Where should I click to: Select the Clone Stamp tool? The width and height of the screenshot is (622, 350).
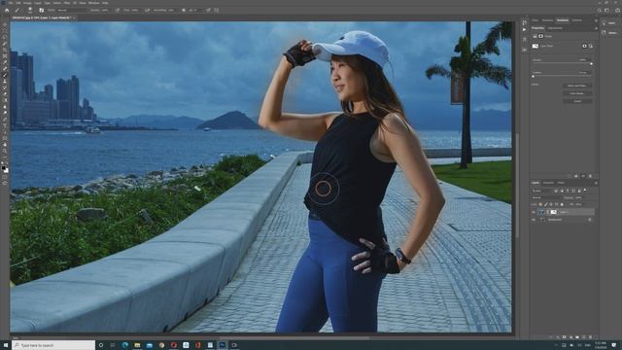click(5, 82)
